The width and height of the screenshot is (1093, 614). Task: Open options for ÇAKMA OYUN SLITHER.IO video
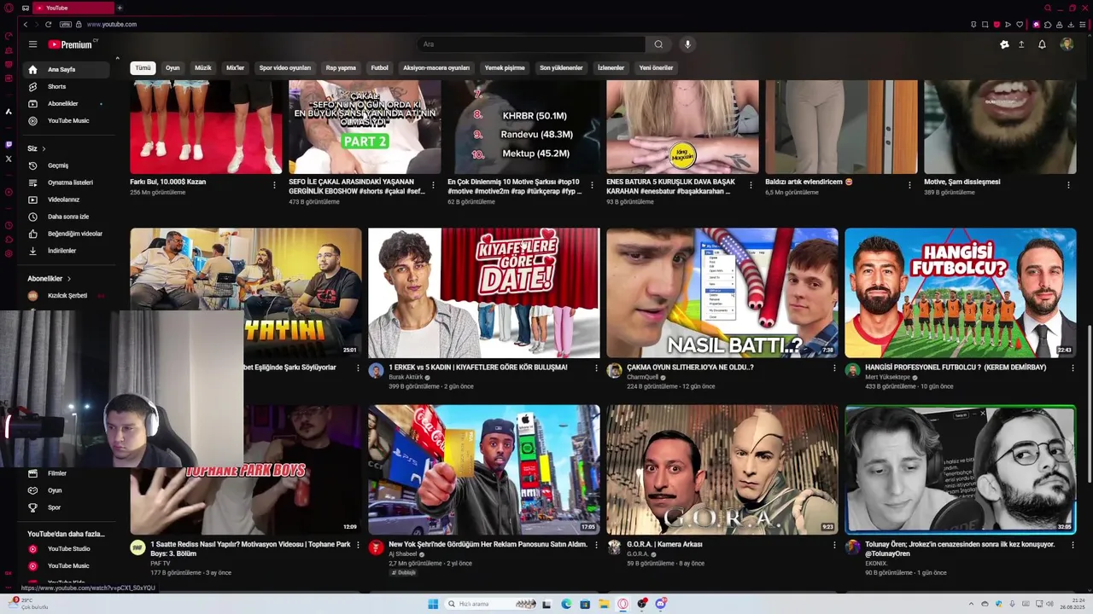click(834, 368)
